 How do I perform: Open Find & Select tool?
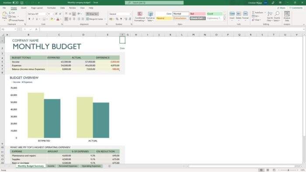(x=277, y=16)
